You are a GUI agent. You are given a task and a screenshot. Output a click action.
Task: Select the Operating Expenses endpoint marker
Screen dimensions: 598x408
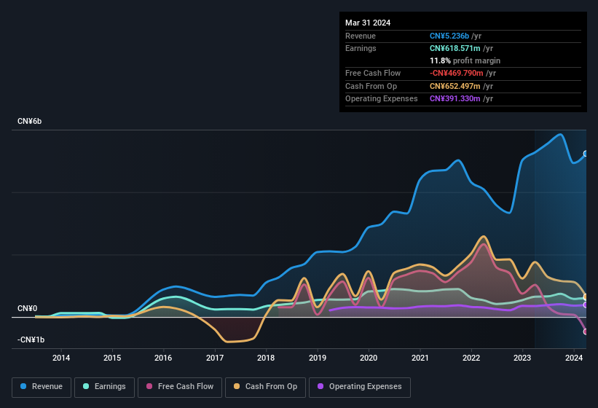click(586, 305)
